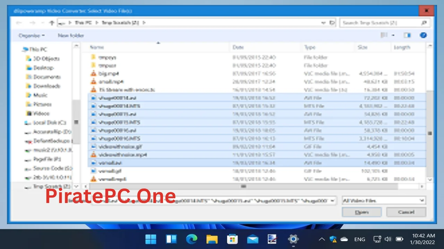Refresh the address bar location
The height and width of the screenshot is (249, 444).
point(332,23)
